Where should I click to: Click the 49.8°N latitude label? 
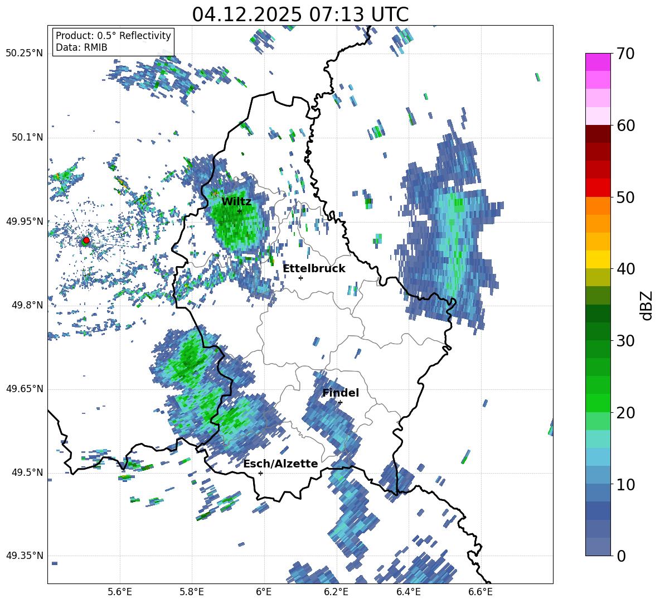(27, 305)
